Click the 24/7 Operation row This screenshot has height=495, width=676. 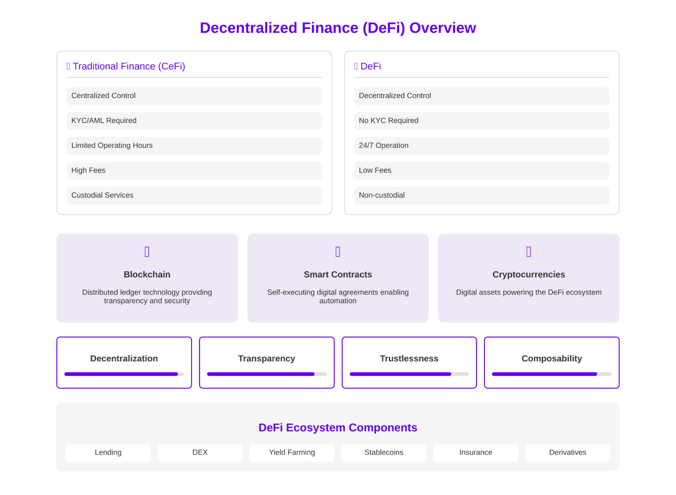482,146
